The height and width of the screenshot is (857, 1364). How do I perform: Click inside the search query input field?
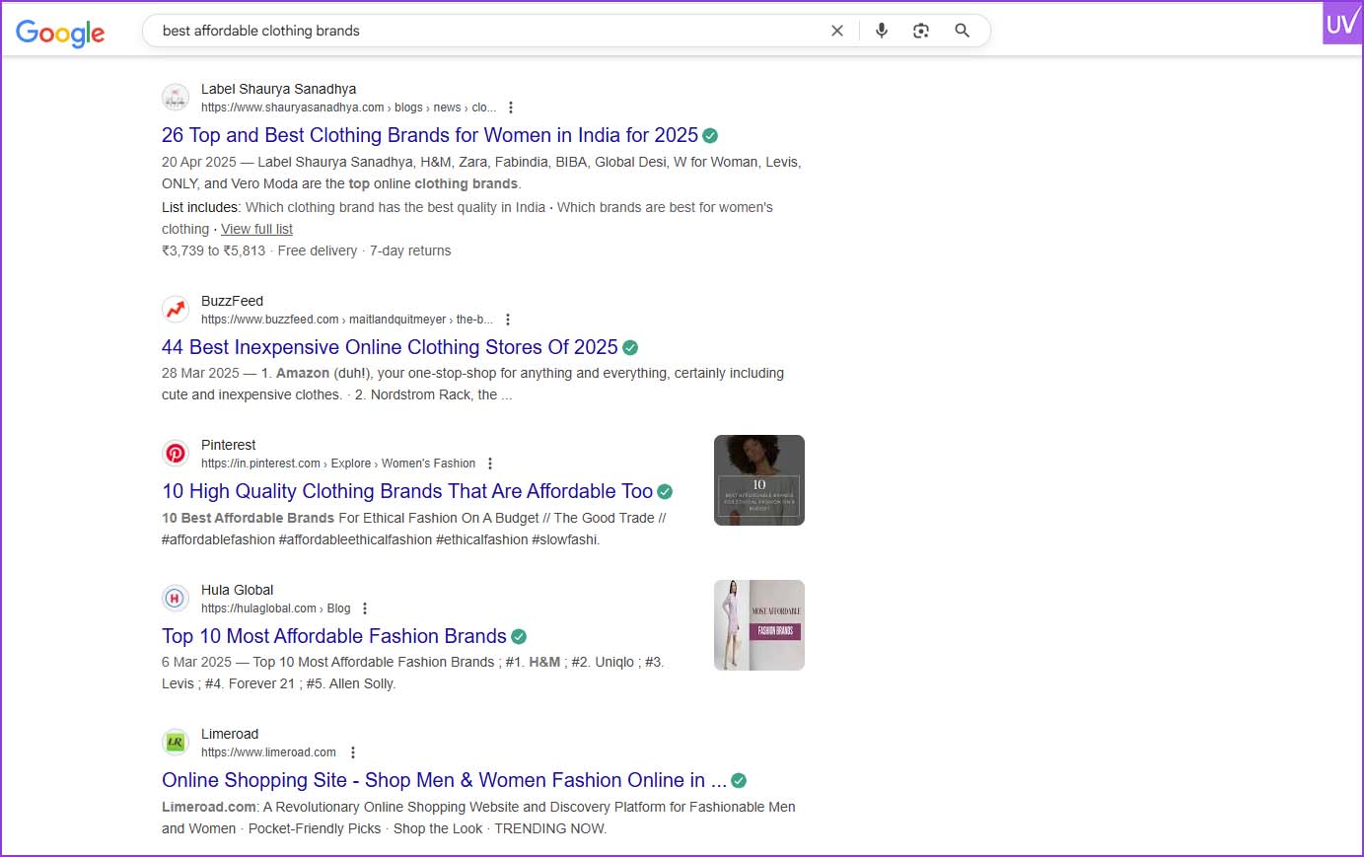488,31
